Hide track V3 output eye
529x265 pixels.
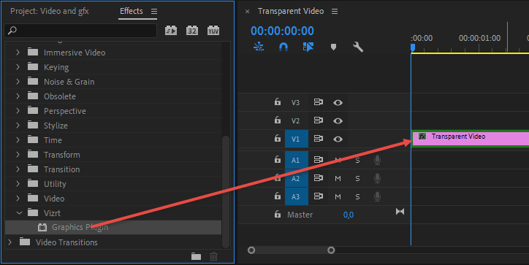pos(338,102)
